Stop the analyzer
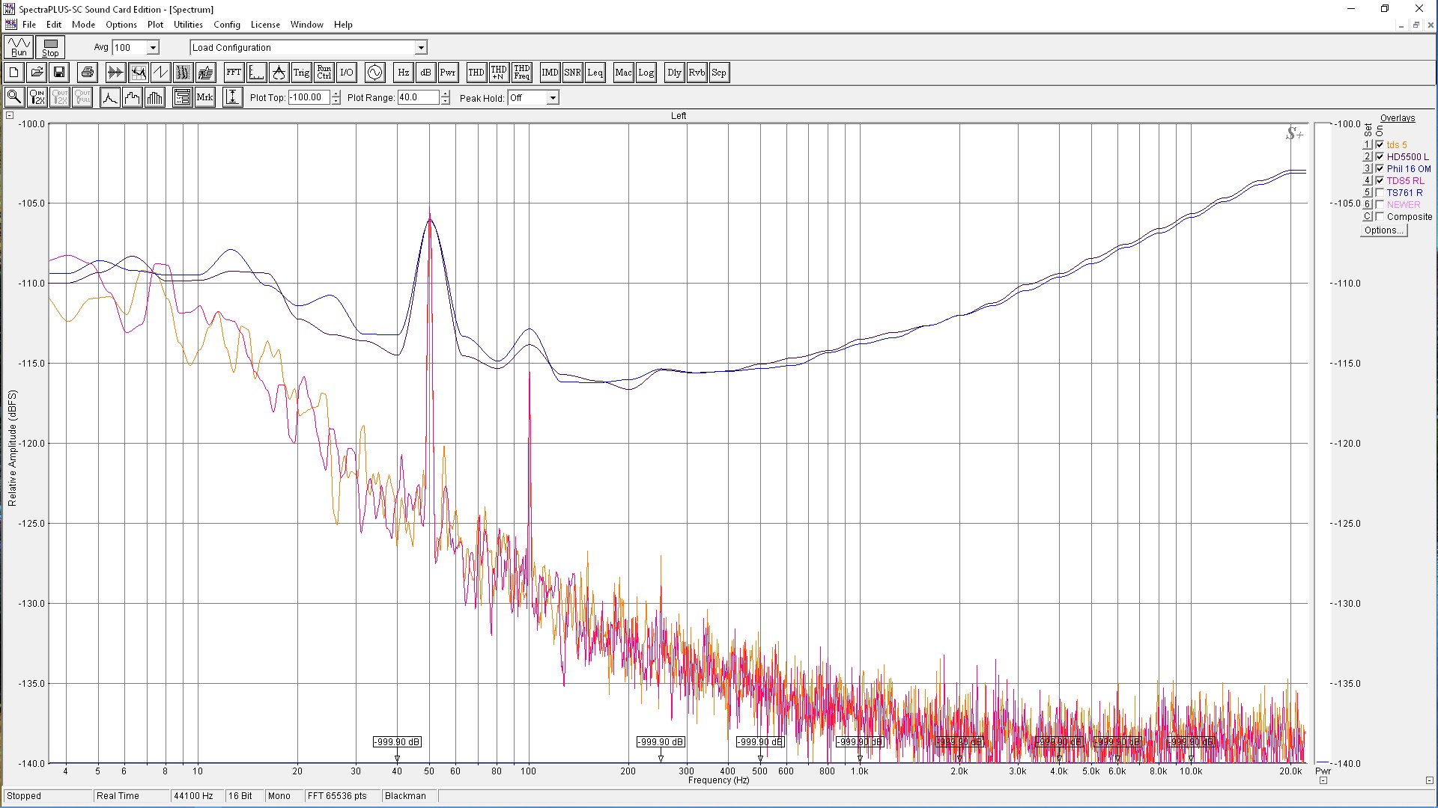Image resolution: width=1438 pixels, height=808 pixels. click(50, 47)
